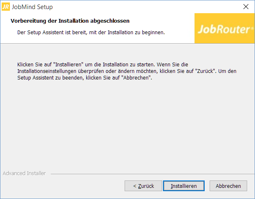Click the instruction line starting "Klicken Sie auf"
The height and width of the screenshot is (199, 255).
coord(103,65)
